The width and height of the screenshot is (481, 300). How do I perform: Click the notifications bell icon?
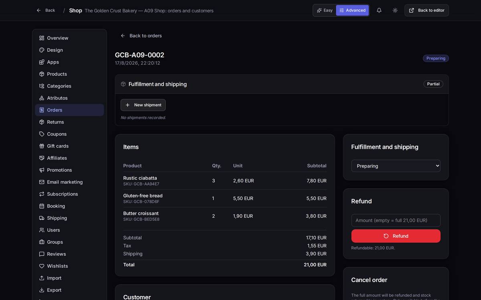[x=379, y=10]
